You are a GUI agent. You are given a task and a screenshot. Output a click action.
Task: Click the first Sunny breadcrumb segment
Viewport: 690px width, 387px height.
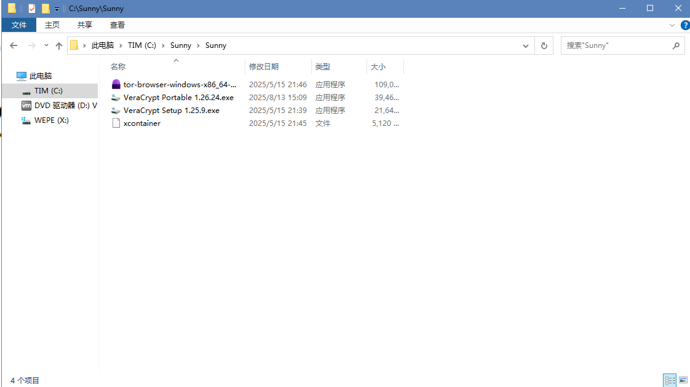(180, 45)
